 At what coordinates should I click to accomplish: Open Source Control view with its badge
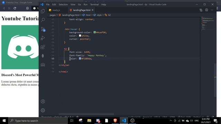click(43, 29)
